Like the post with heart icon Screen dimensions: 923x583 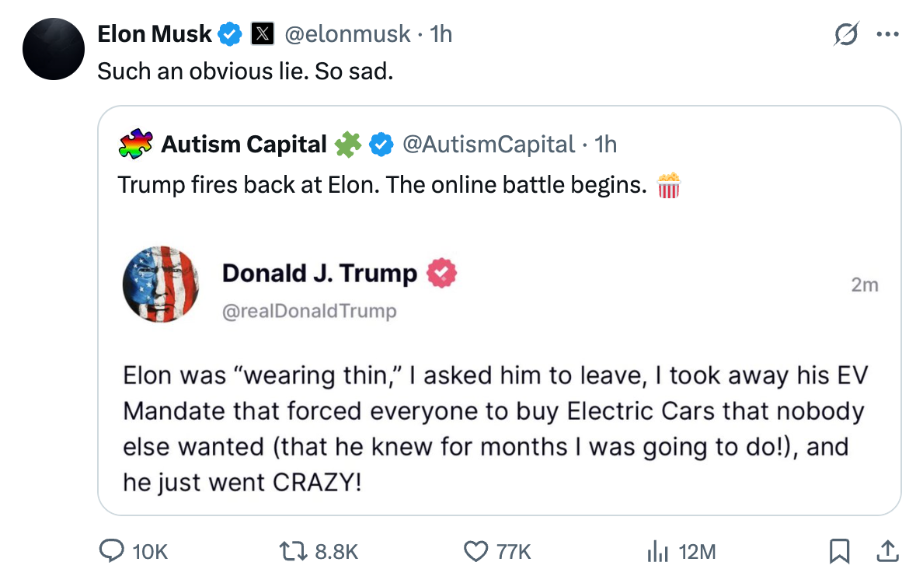click(474, 551)
